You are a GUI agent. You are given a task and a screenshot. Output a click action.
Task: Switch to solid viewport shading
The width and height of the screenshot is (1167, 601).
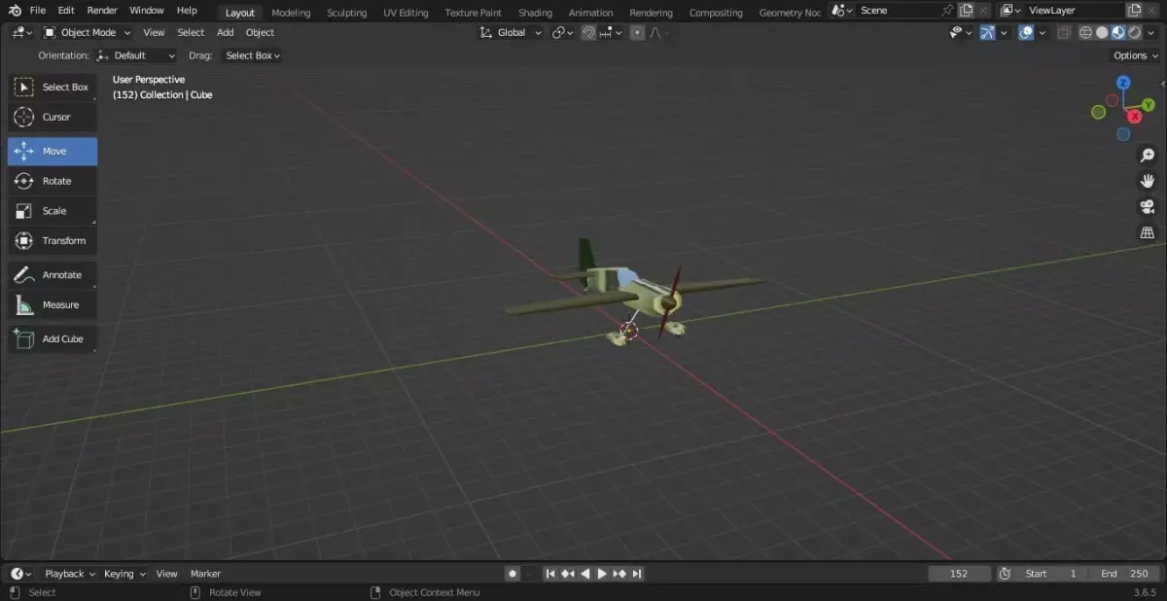click(x=1102, y=32)
